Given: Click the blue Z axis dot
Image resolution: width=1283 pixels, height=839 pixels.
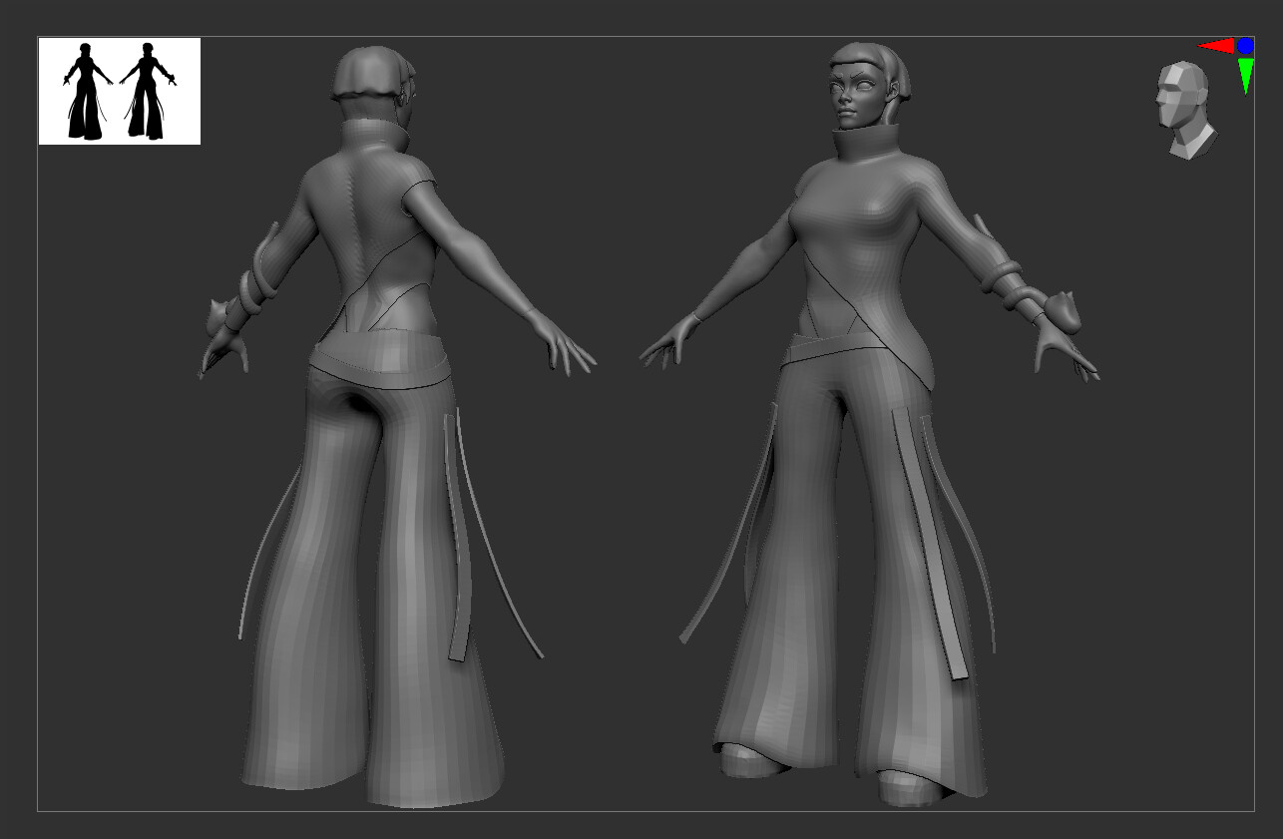Looking at the screenshot, I should [1245, 45].
